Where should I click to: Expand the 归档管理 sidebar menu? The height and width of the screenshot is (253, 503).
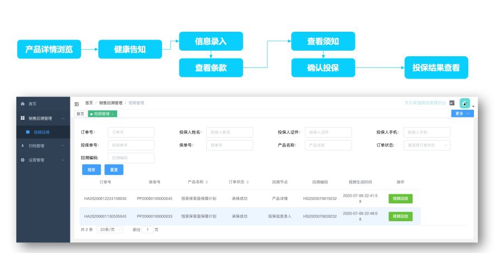63,146
